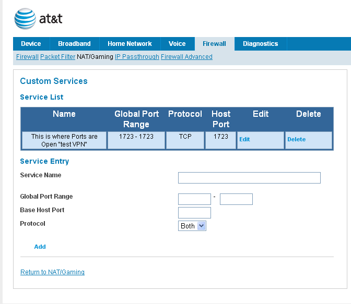Open the Firewall sub-page link
The height and width of the screenshot is (304, 351).
(27, 57)
